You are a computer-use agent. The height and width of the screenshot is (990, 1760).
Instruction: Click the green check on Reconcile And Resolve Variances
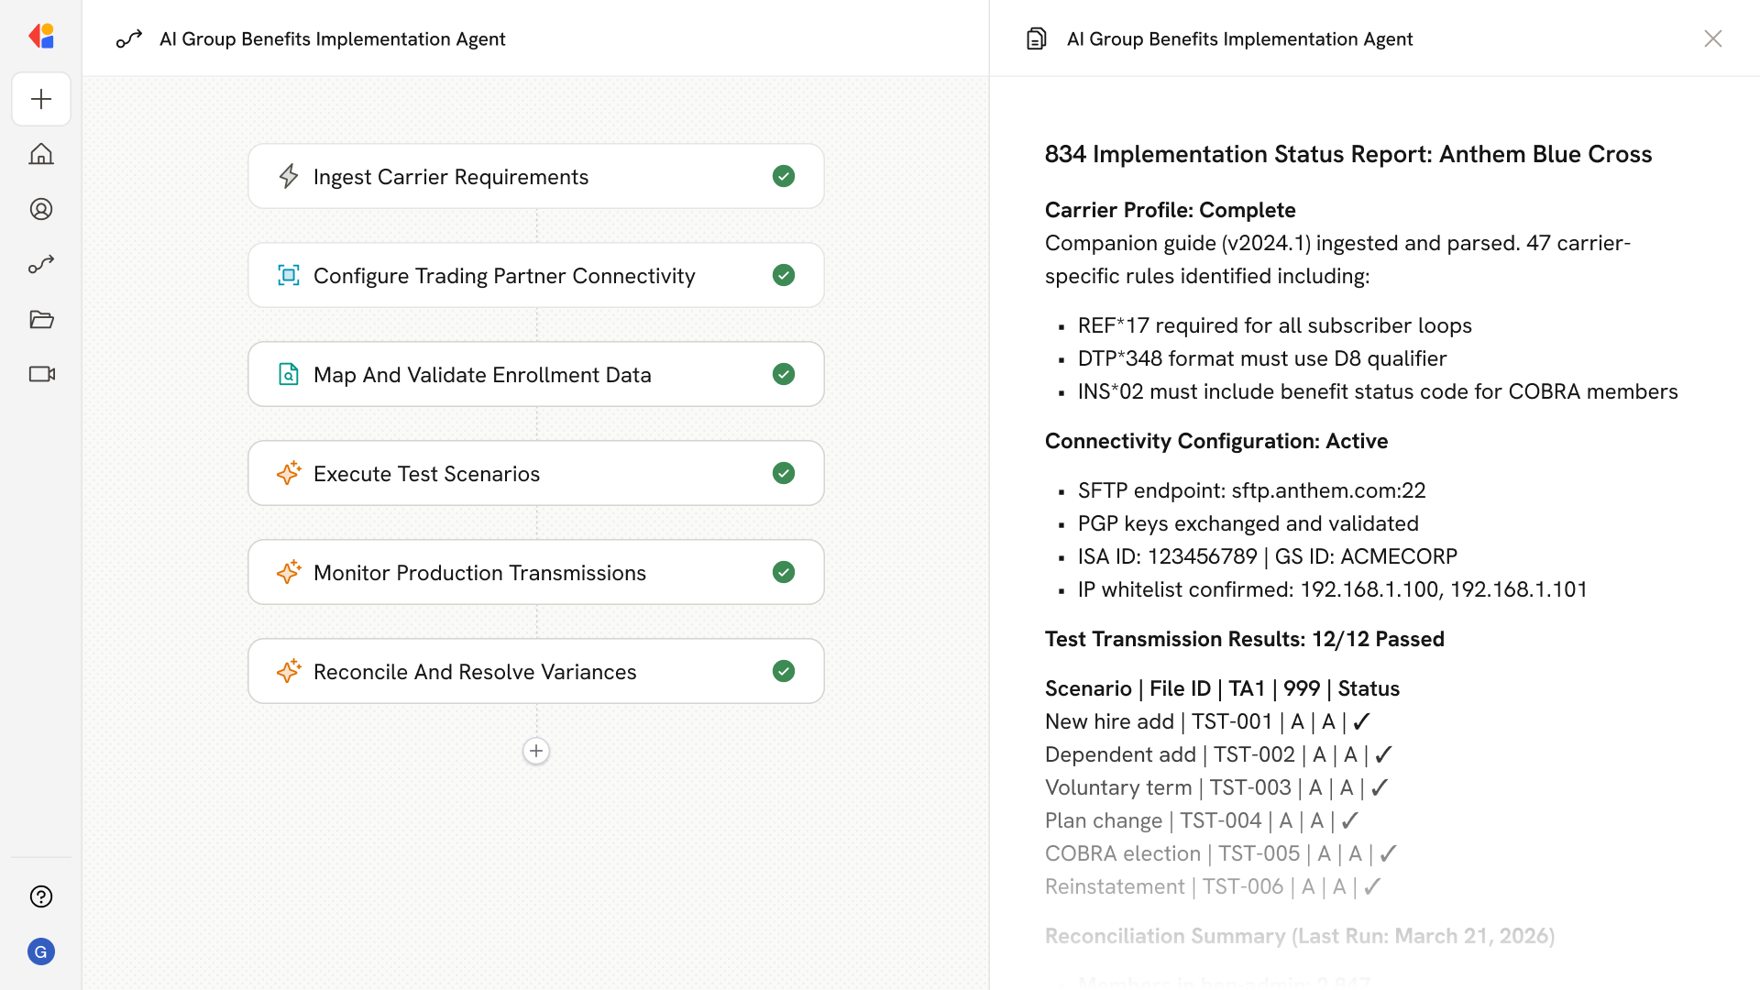point(783,671)
